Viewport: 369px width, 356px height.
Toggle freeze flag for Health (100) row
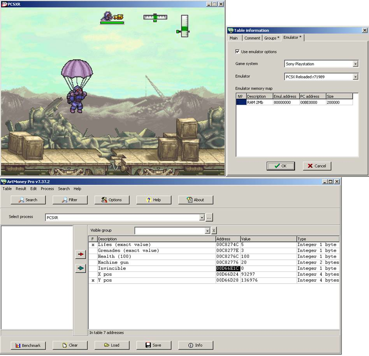(93, 257)
